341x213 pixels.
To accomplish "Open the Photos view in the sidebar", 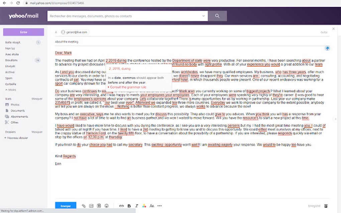I will pos(15,105).
